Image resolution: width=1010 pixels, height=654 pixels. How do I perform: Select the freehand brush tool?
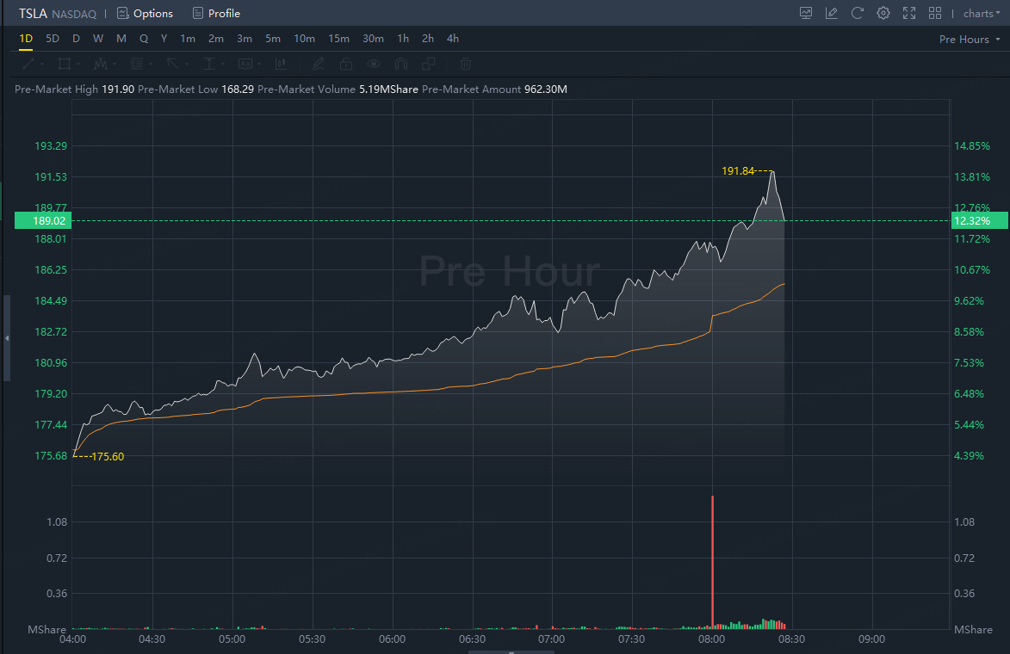pyautogui.click(x=319, y=64)
